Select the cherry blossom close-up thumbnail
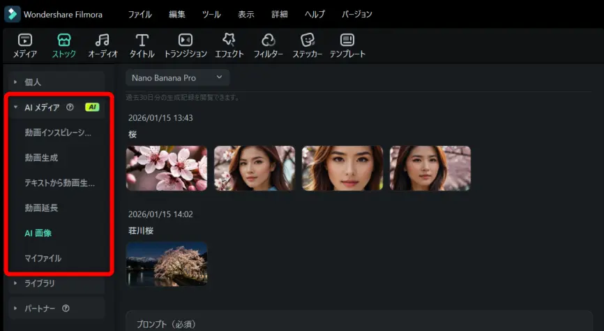 pos(167,168)
